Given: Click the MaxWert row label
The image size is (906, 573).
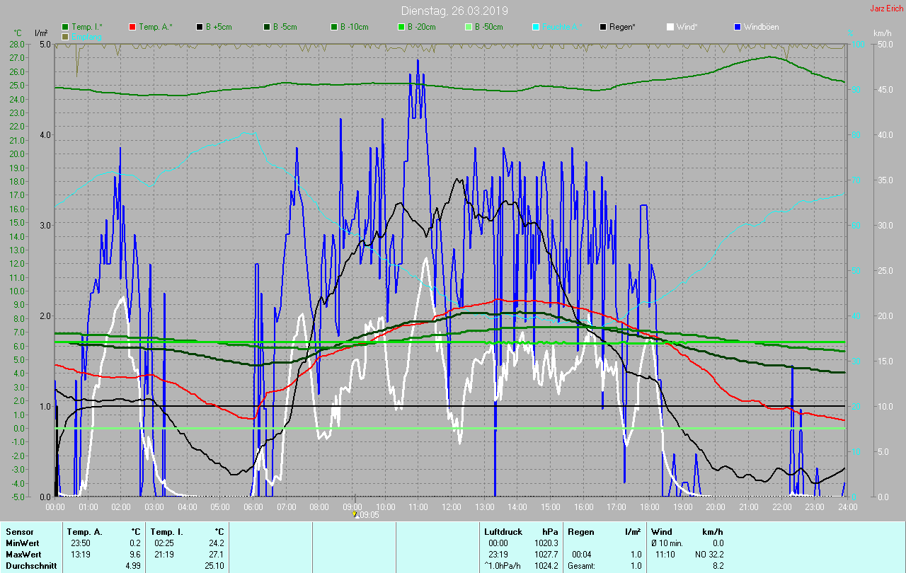Looking at the screenshot, I should coord(24,555).
